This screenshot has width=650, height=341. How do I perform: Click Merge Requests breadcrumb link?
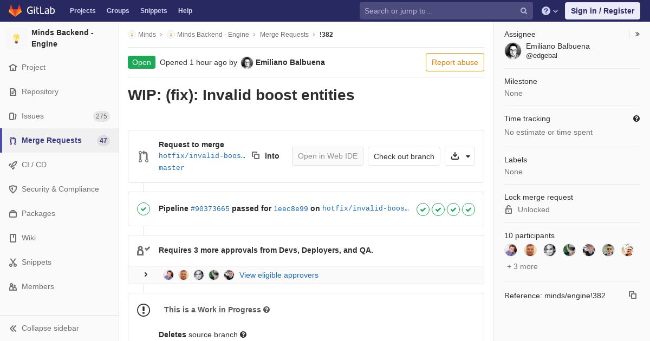click(x=284, y=34)
